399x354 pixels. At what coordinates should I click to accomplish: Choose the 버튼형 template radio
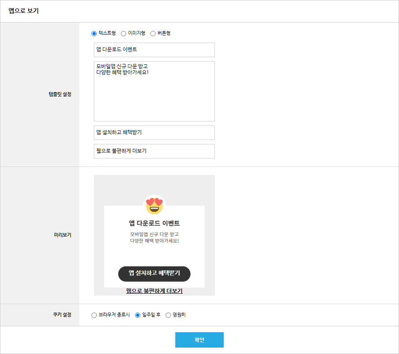tap(153, 33)
